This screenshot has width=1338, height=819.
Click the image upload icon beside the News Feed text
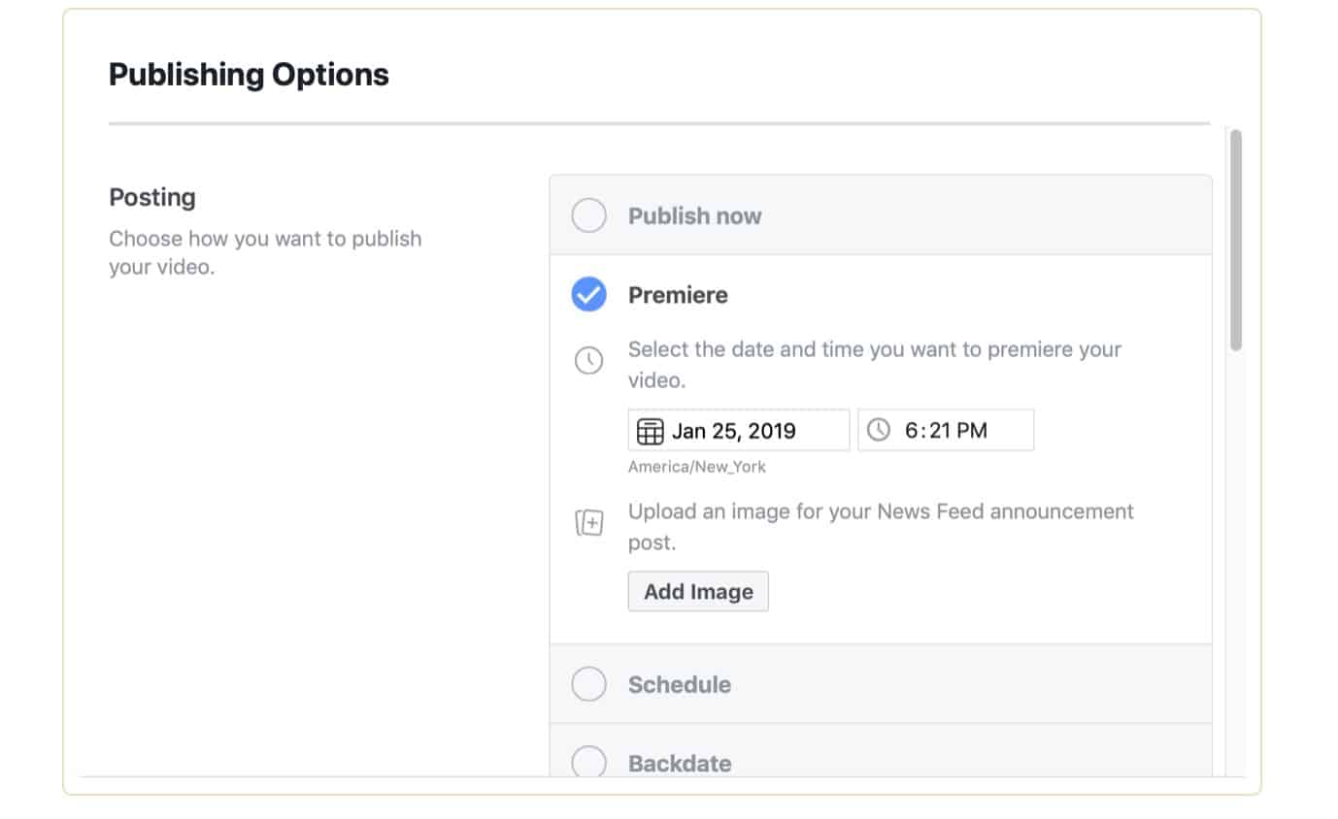pyautogui.click(x=588, y=524)
